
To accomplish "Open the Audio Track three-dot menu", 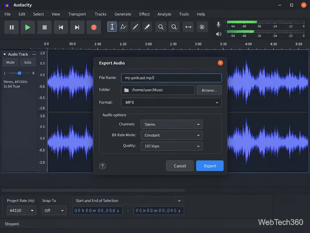I will click(x=34, y=54).
